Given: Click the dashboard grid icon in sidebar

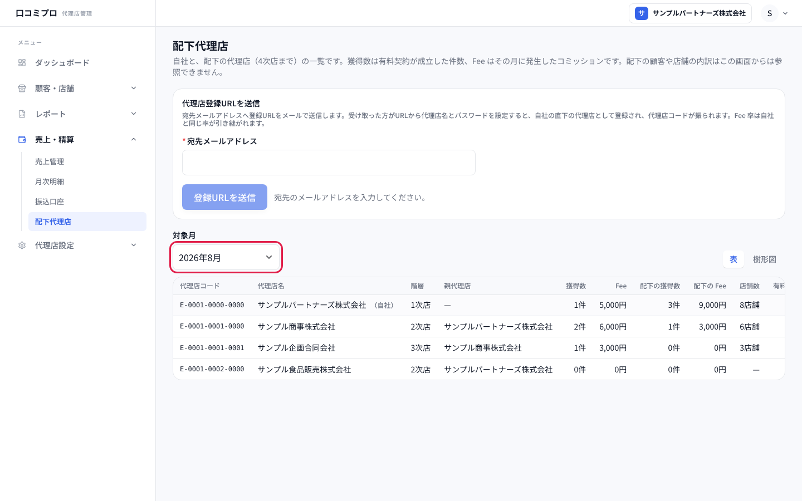Looking at the screenshot, I should point(22,63).
